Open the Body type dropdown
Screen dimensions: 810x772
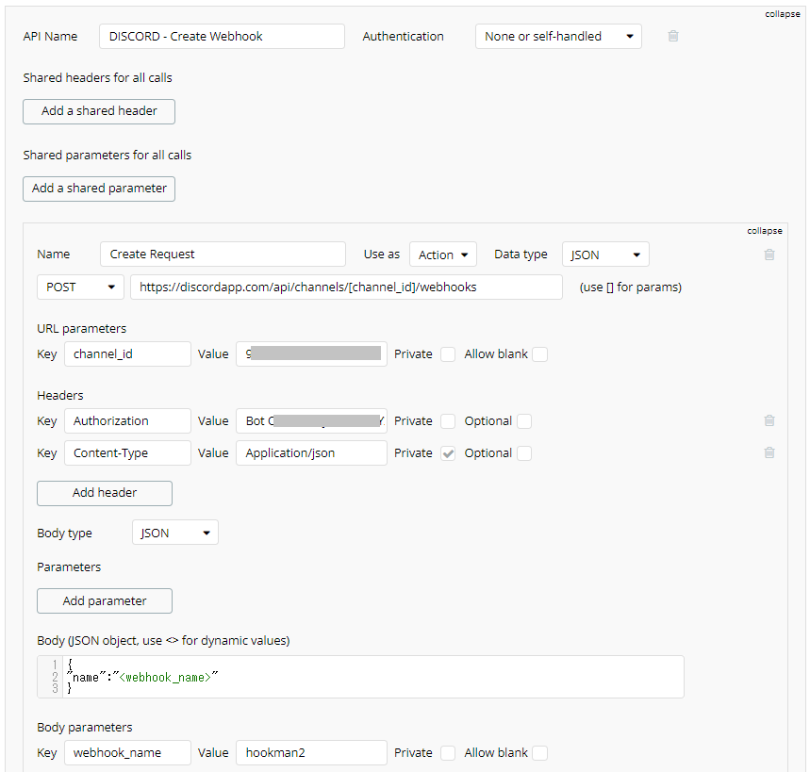coord(174,534)
